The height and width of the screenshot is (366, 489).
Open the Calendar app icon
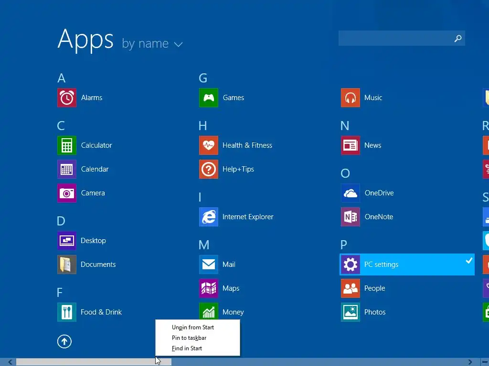click(x=67, y=169)
